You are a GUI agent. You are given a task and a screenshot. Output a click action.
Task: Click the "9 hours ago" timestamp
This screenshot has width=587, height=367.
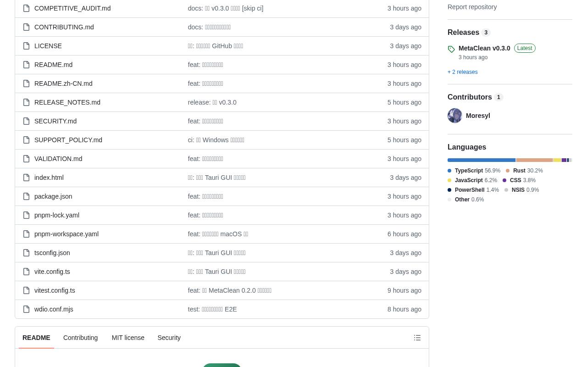[x=404, y=290]
